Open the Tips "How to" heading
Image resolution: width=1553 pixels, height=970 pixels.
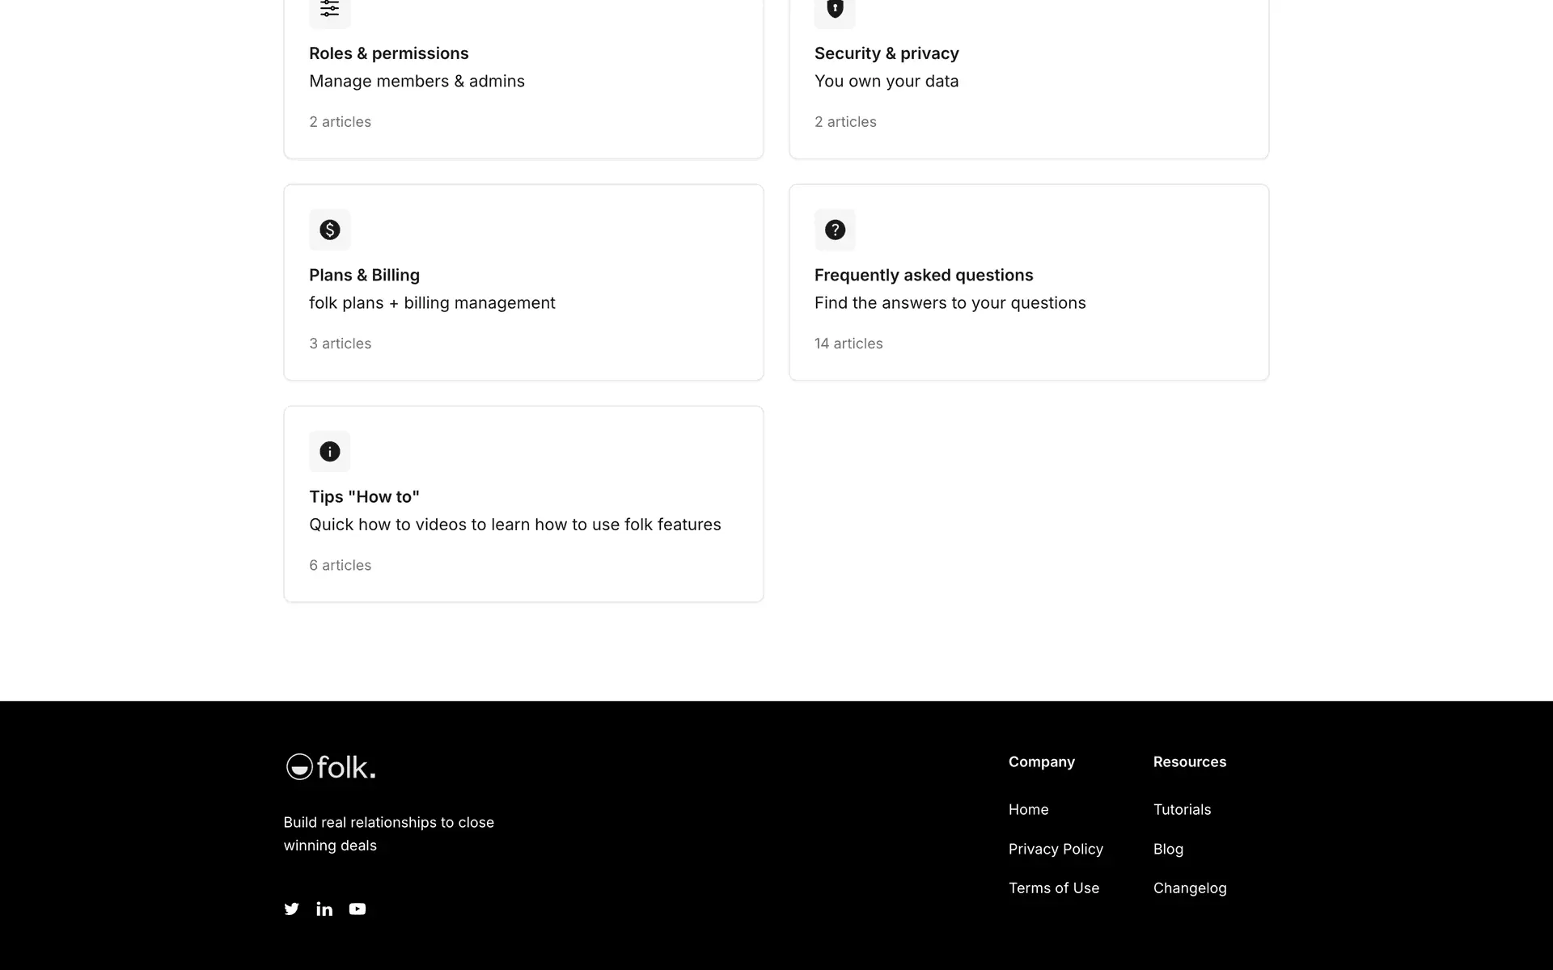point(364,497)
